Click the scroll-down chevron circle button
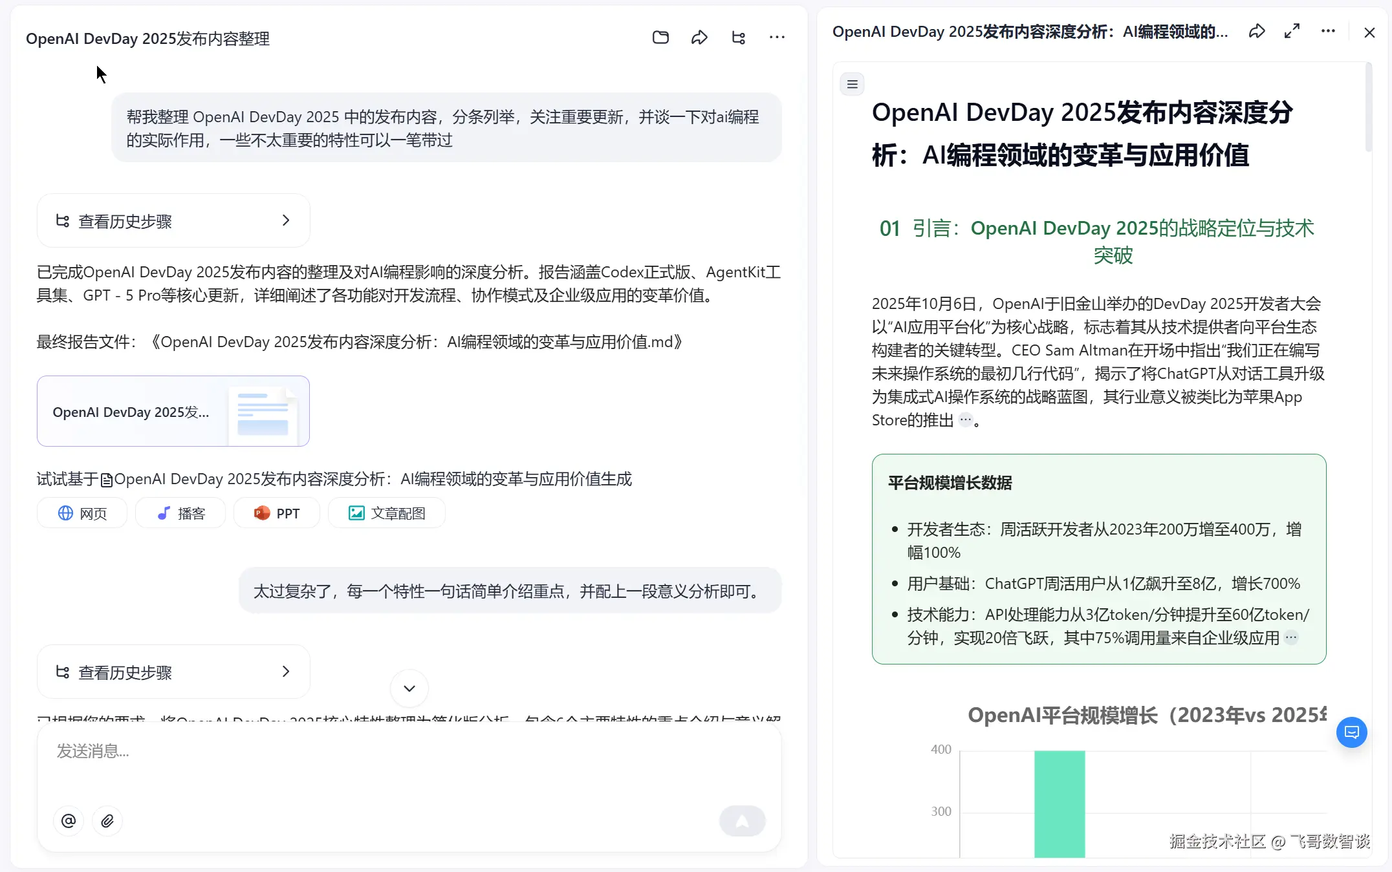The image size is (1392, 872). click(409, 688)
